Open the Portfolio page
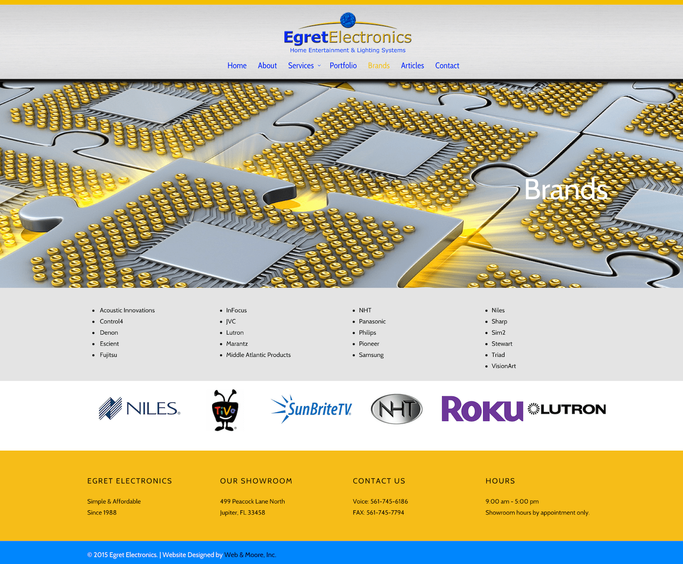The width and height of the screenshot is (683, 564). [343, 66]
